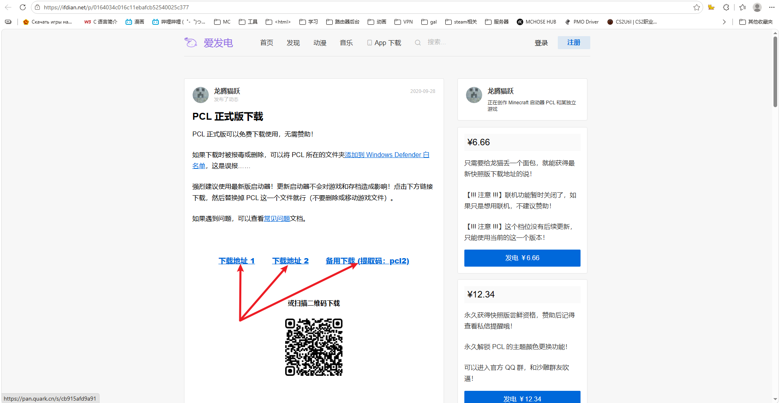Click the ¥6.66 tier price heading
Screen dimensions: 780x403
click(x=479, y=142)
